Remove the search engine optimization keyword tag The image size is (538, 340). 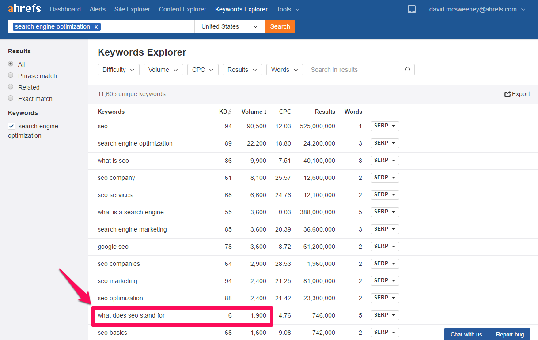click(96, 26)
